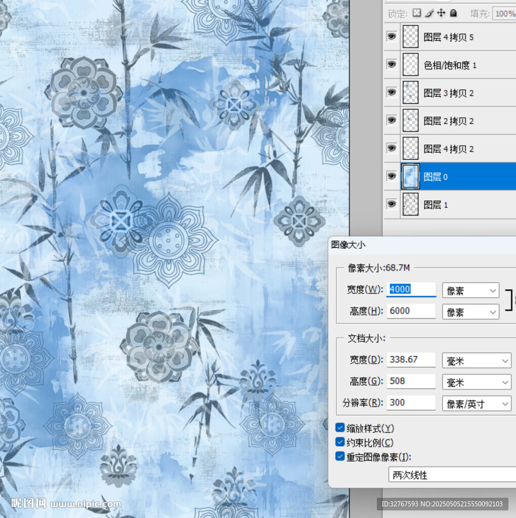Select the layer named 图层 4 拷贝 5

click(x=448, y=37)
